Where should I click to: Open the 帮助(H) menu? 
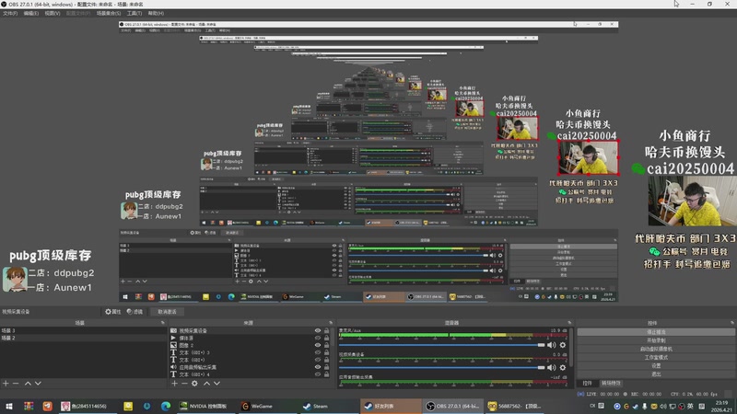(x=156, y=13)
